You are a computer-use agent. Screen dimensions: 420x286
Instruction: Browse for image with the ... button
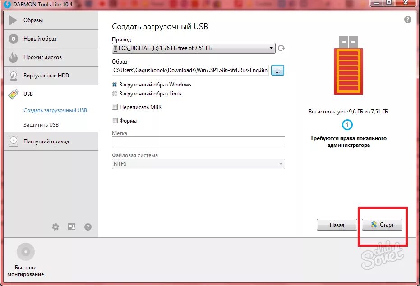point(277,70)
